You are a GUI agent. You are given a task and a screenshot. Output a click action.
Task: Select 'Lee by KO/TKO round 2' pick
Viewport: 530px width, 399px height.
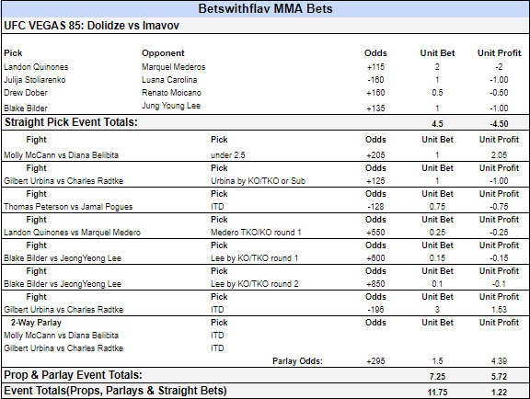point(255,284)
